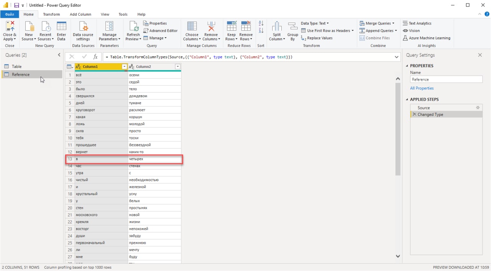The height and width of the screenshot is (271, 491).
Task: Open the New Source icon
Action: pos(29,26)
